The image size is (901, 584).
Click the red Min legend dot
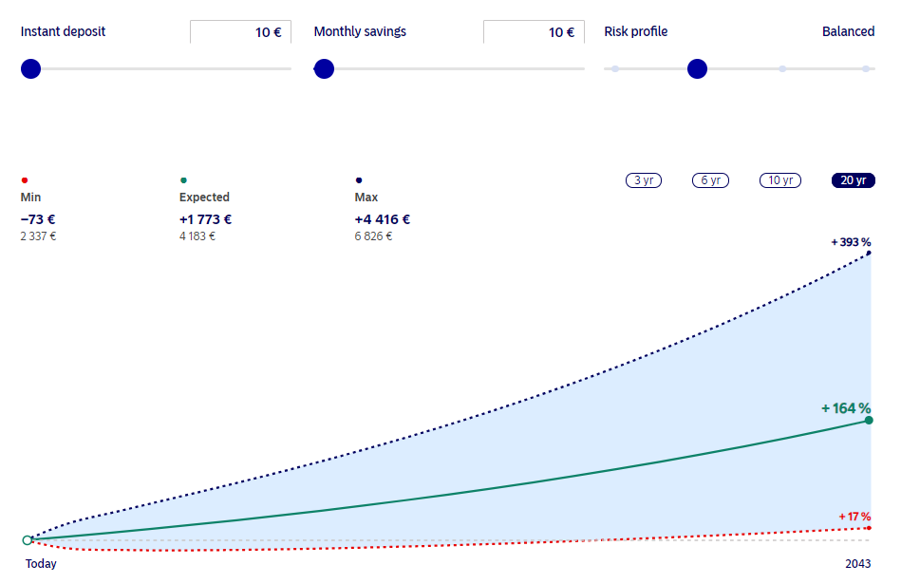(24, 180)
